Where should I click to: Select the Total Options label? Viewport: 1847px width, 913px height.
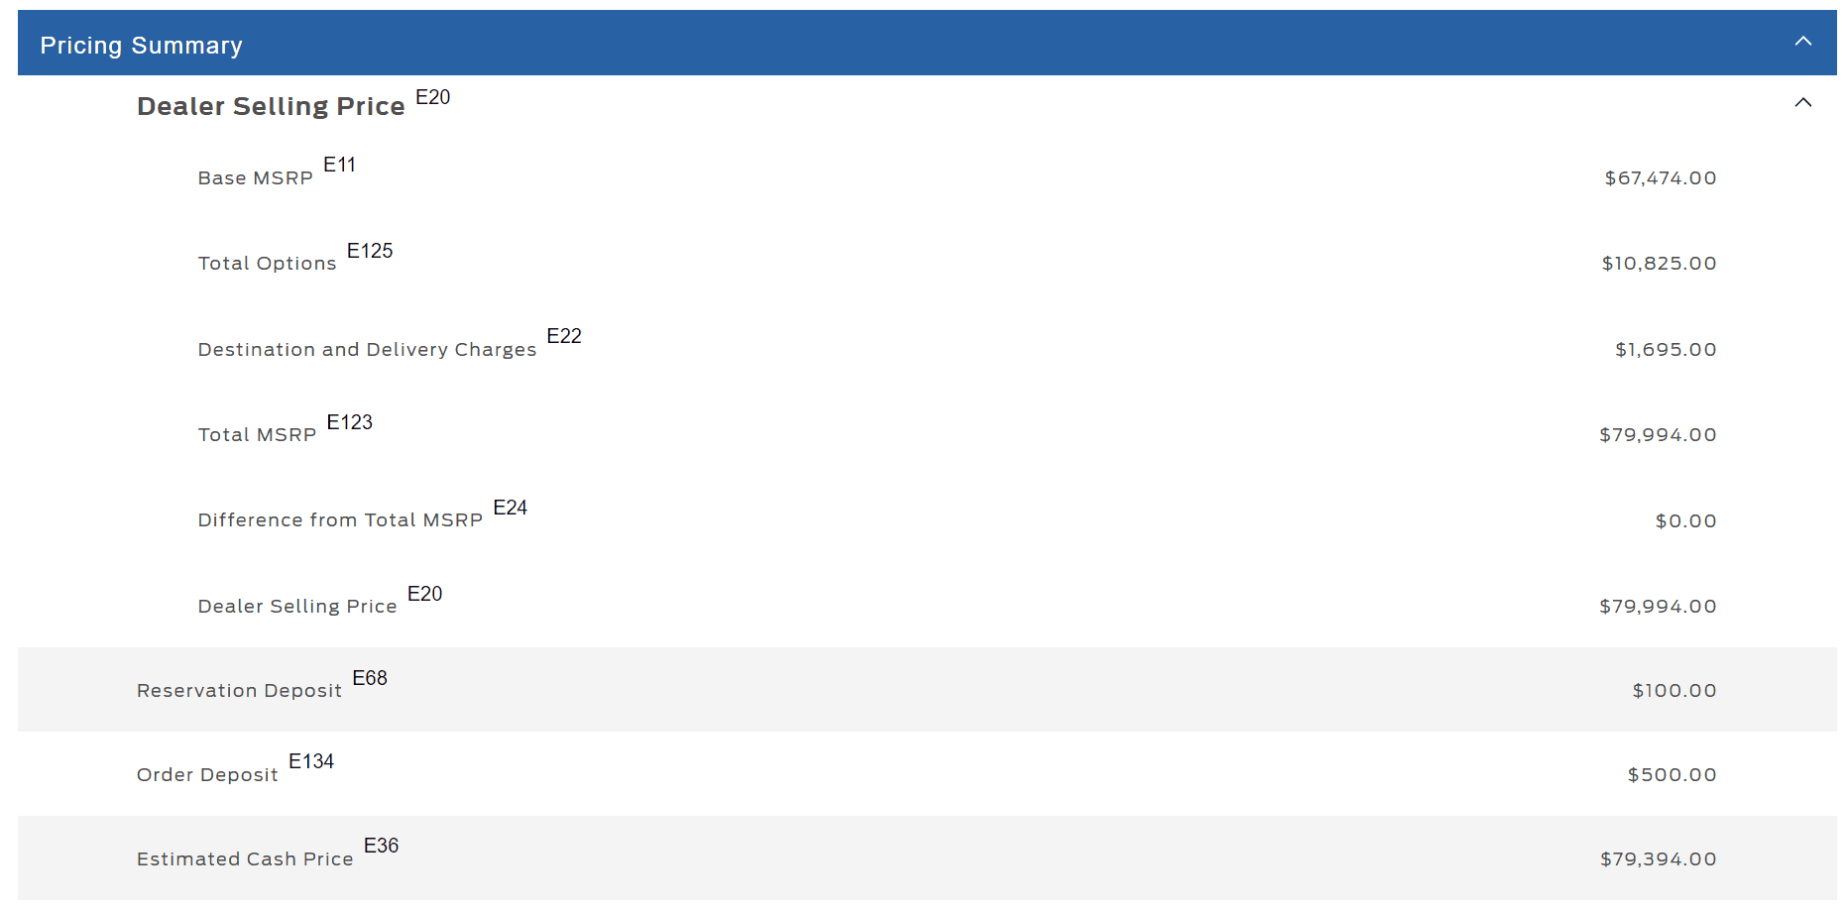point(267,264)
